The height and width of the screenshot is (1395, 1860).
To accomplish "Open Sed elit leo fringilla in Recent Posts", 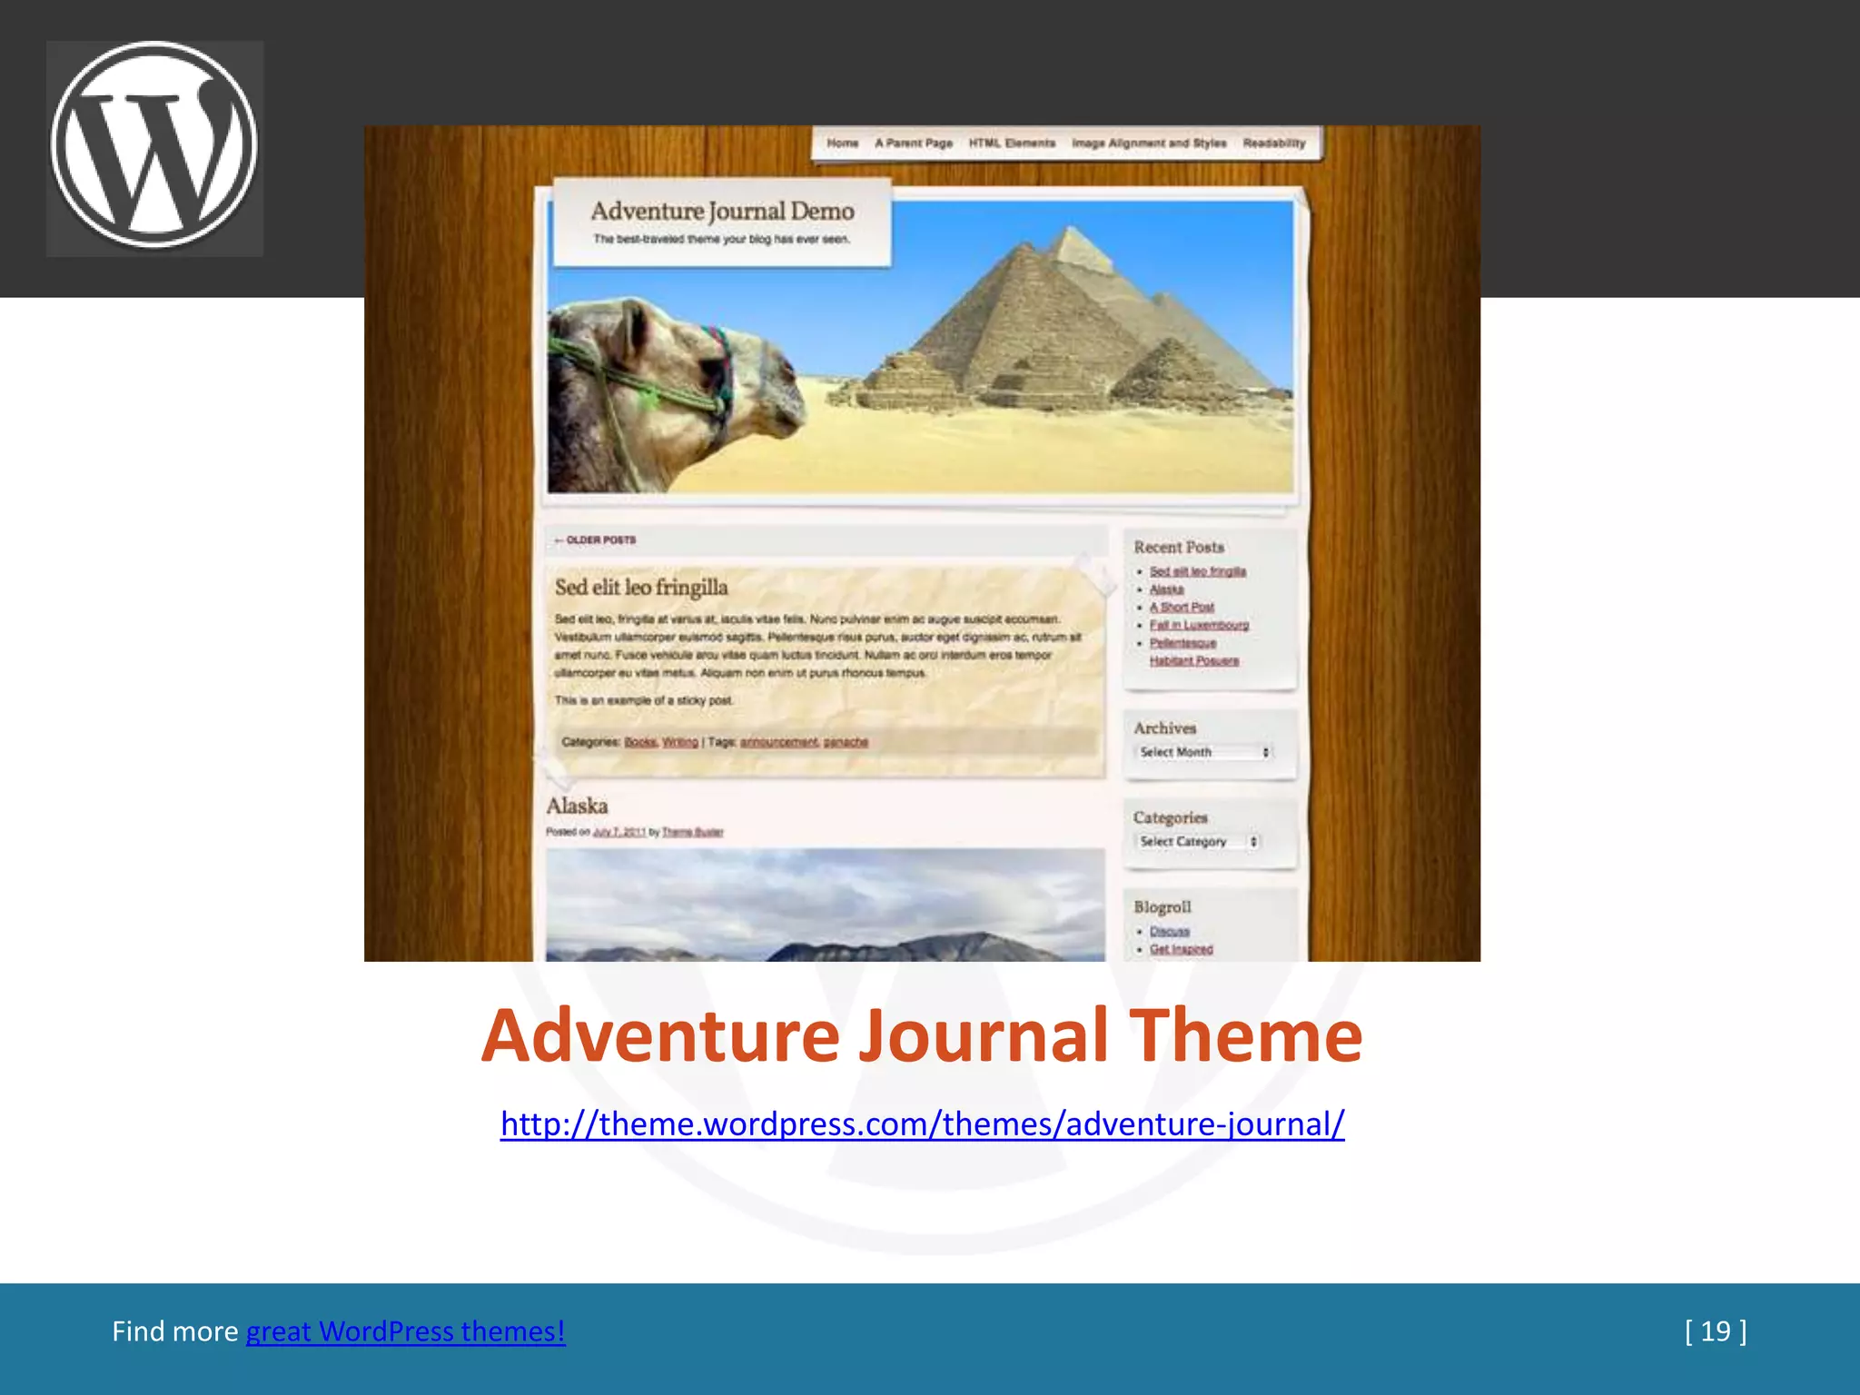I will pyautogui.click(x=1198, y=571).
